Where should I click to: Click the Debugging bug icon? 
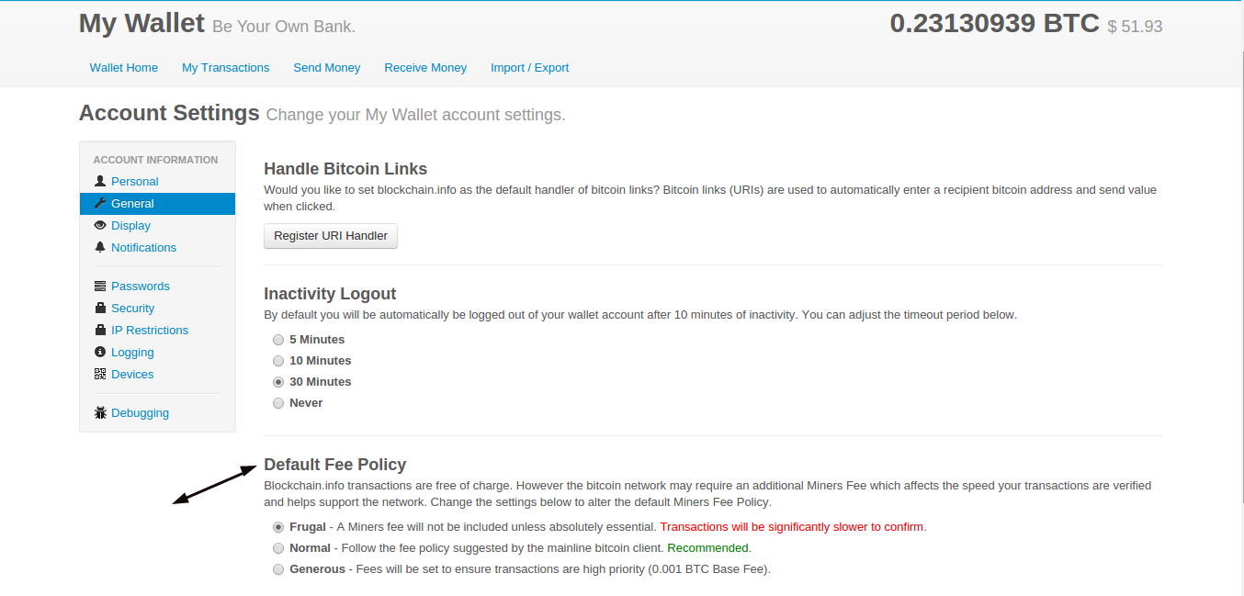(100, 413)
